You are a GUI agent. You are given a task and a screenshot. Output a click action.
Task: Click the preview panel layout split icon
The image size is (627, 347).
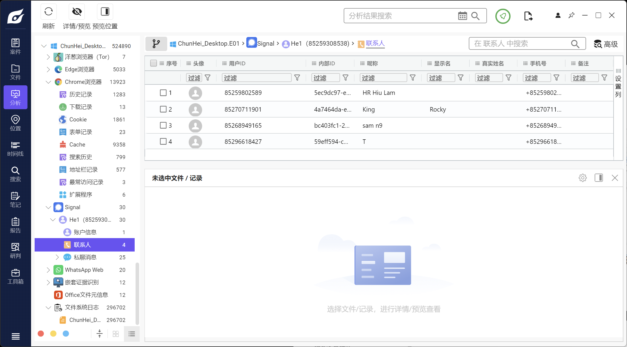[x=599, y=178]
